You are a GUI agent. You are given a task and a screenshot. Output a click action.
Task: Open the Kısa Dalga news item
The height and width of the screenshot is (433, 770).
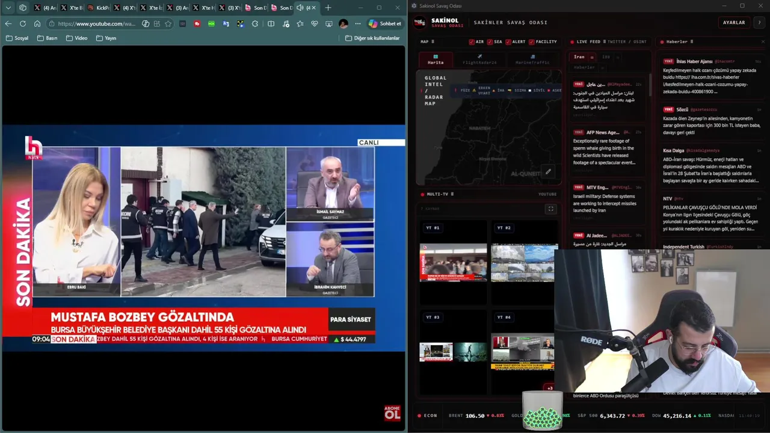pos(712,165)
